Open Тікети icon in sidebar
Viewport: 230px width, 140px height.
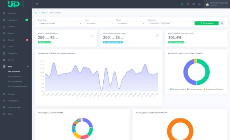click(4, 47)
